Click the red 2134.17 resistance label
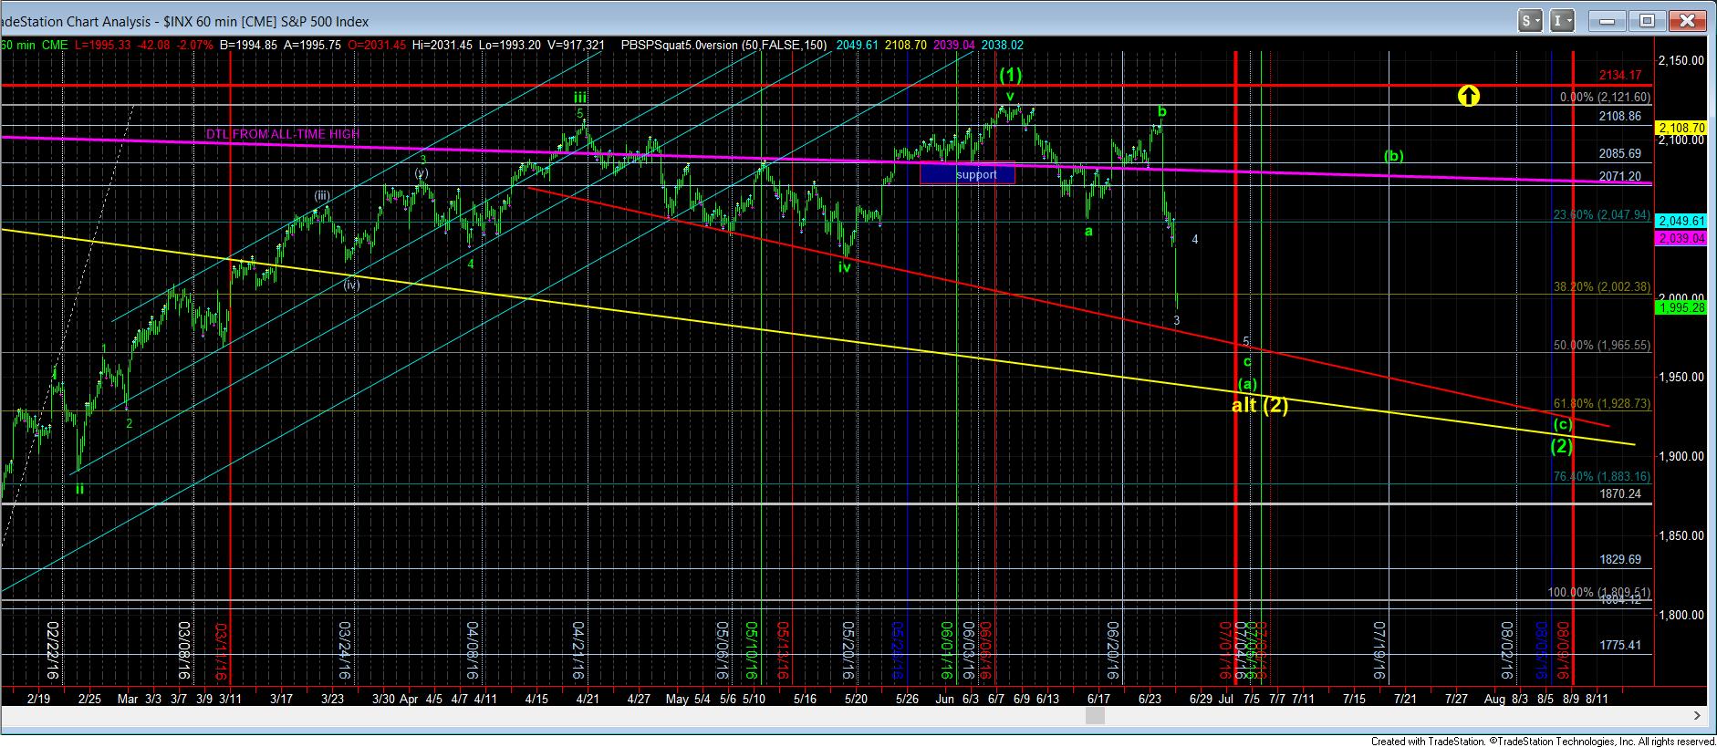This screenshot has height=747, width=1717. 1619,75
